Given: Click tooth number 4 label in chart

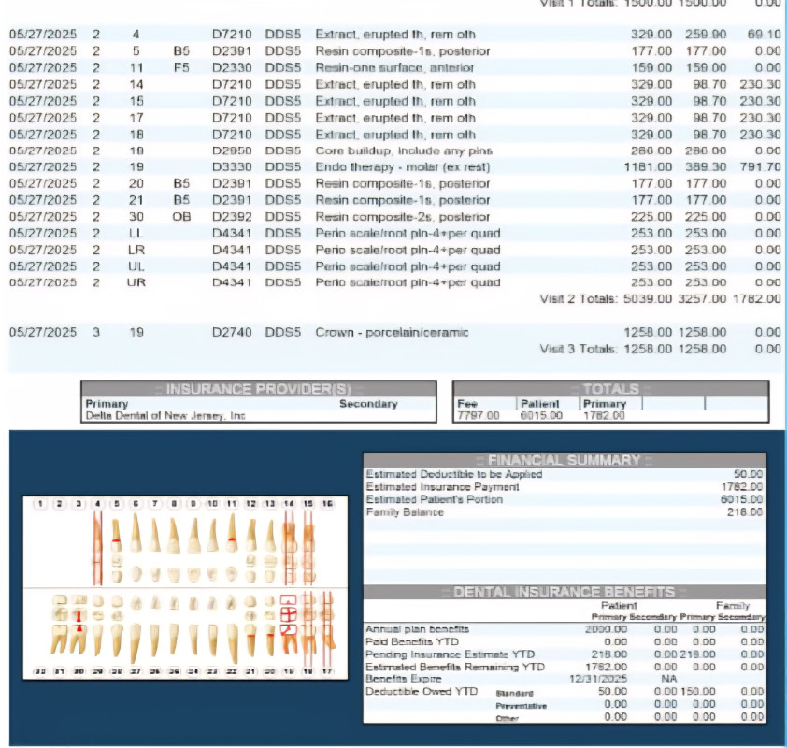Looking at the screenshot, I should pyautogui.click(x=98, y=504).
